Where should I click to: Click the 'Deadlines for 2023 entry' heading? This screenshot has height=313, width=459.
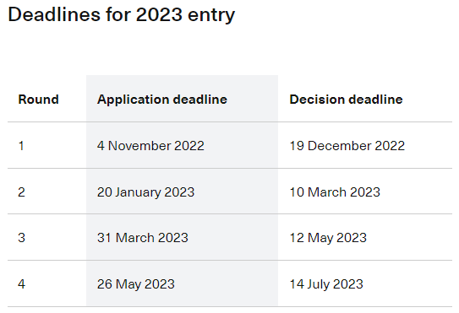[121, 14]
